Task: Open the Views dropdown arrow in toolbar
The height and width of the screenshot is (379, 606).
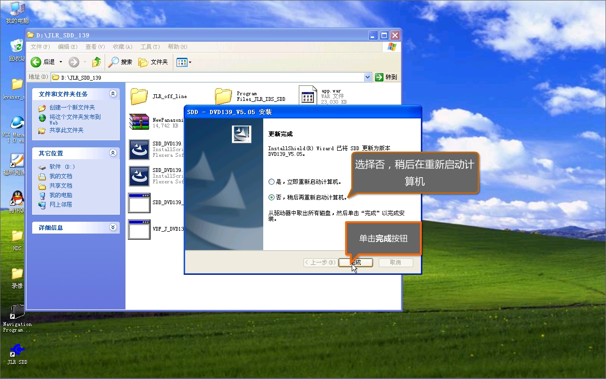Action: pyautogui.click(x=190, y=62)
